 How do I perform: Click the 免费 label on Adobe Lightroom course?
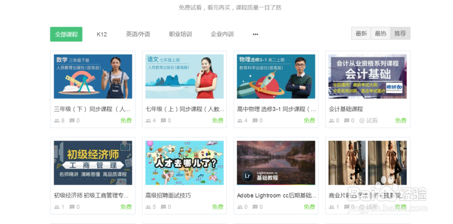coord(309,206)
